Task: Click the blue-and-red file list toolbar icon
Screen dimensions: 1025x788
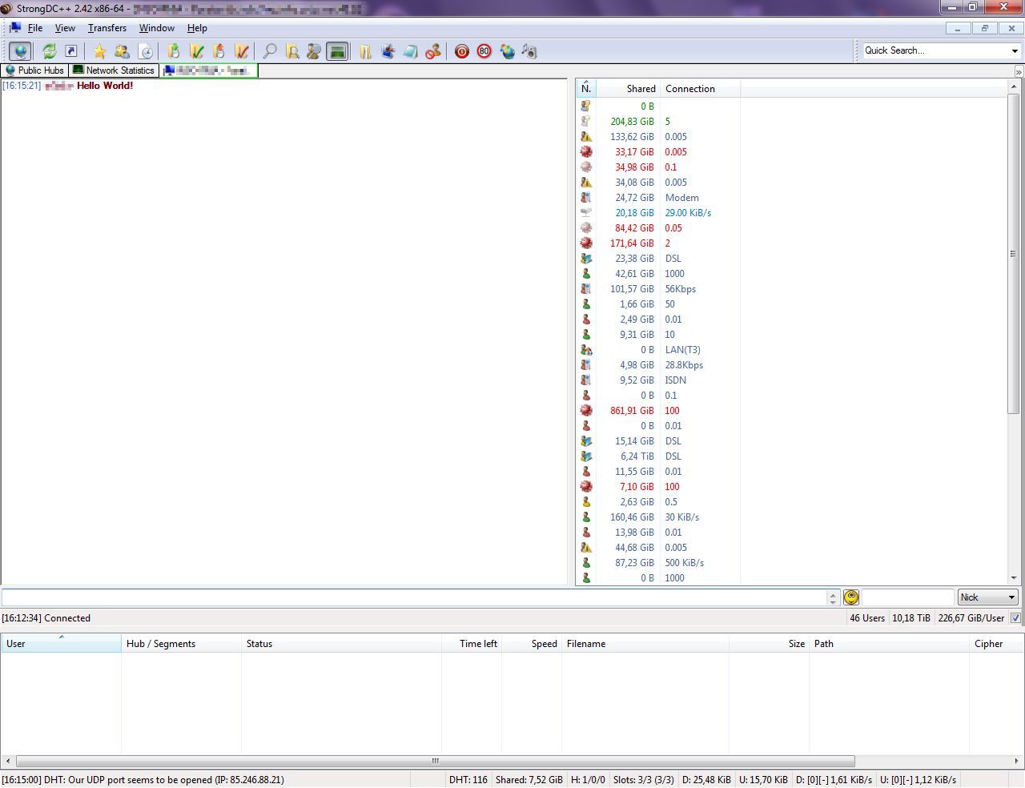Action: 388,51
